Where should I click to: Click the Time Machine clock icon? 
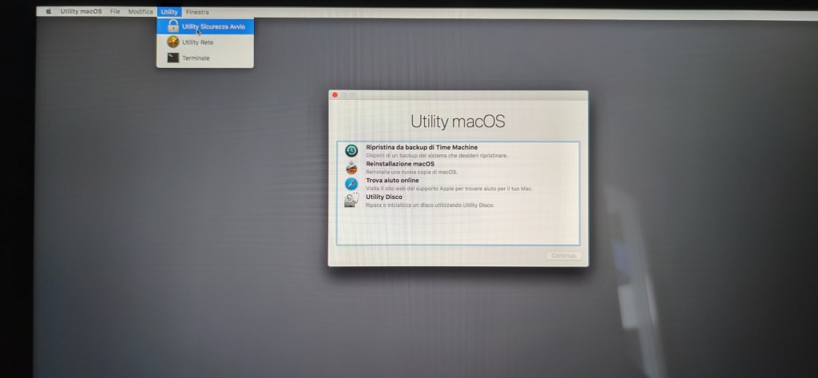point(351,151)
